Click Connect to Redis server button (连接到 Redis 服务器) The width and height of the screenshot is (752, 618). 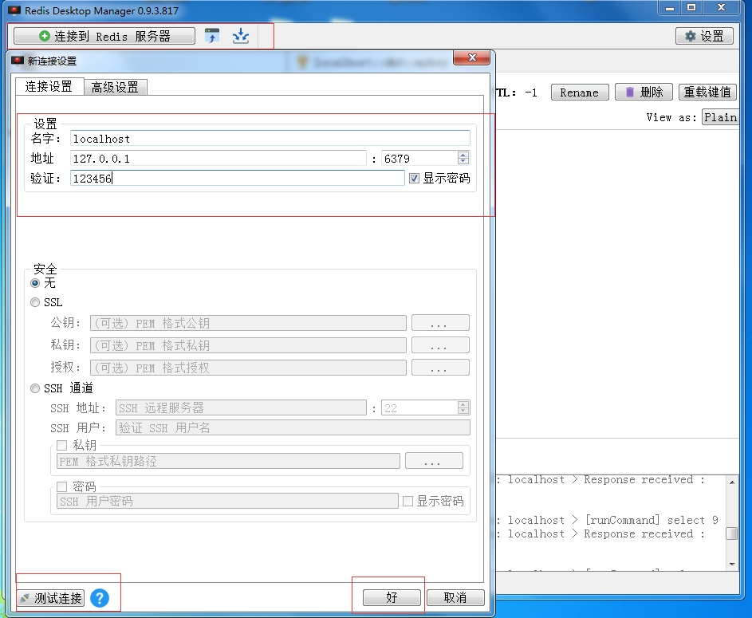(x=104, y=36)
